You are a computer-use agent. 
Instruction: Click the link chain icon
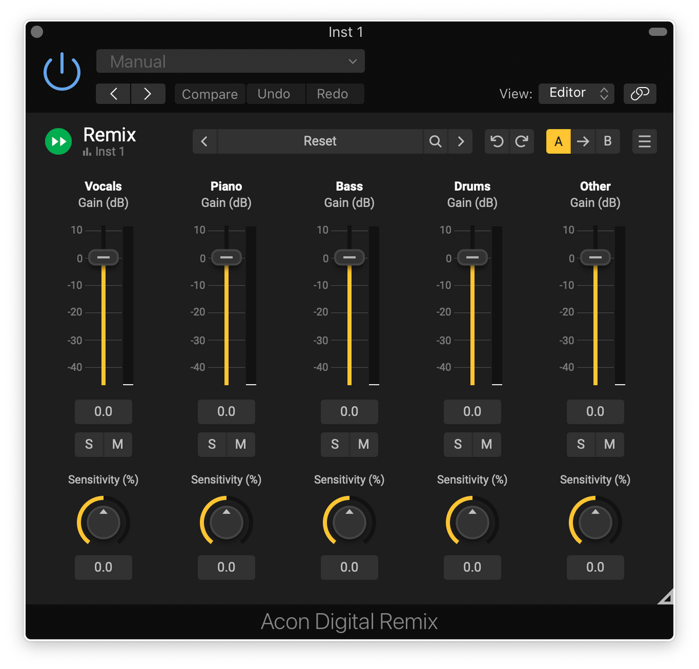(640, 93)
